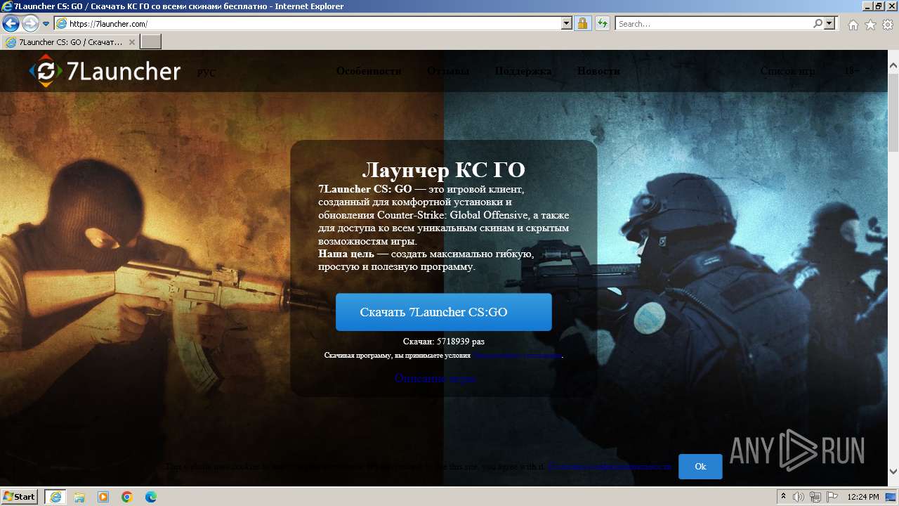Close the 7Launcher browser tab

[x=131, y=42]
